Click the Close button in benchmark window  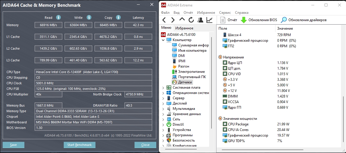(145, 145)
